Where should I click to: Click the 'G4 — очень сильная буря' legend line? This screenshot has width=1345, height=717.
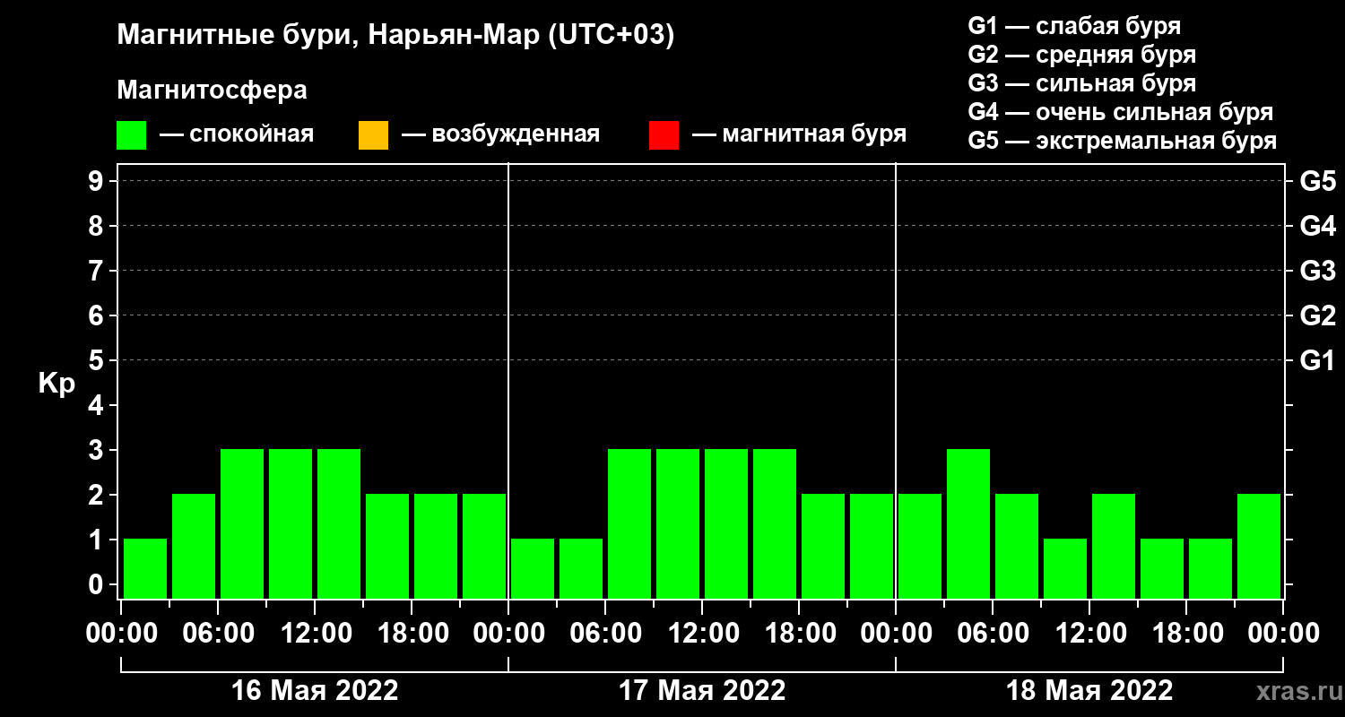(1120, 112)
